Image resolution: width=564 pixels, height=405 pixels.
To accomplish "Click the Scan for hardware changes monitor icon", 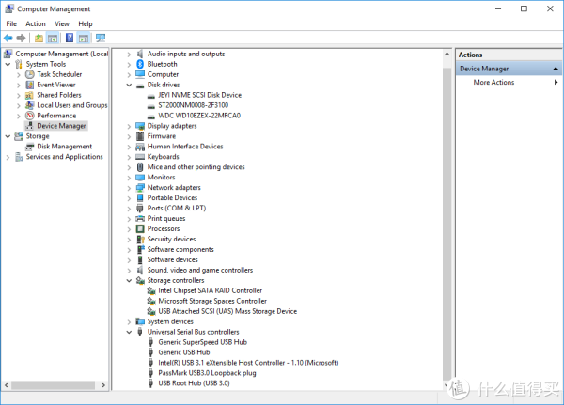I will point(101,38).
